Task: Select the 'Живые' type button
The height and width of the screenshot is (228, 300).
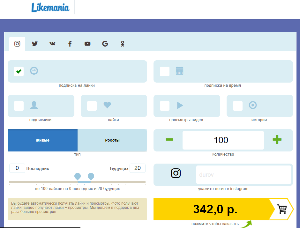Action: (42, 140)
